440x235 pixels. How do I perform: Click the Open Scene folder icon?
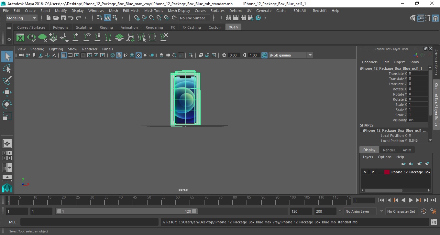click(56, 18)
